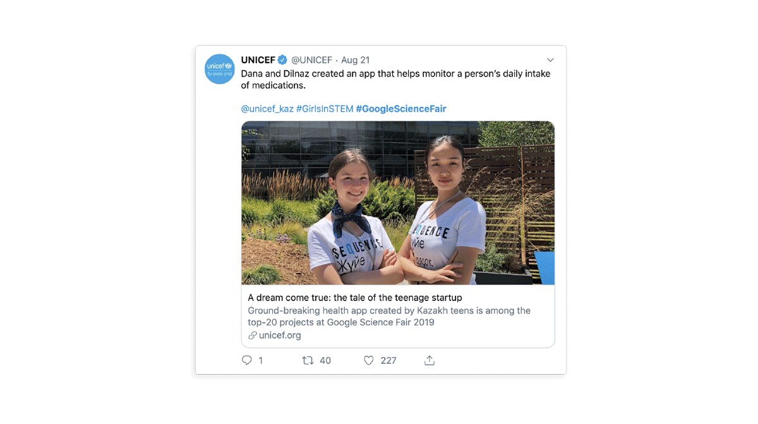This screenshot has height=424, width=758.
Task: Click the card description about Kazakh teens
Action: 389,317
